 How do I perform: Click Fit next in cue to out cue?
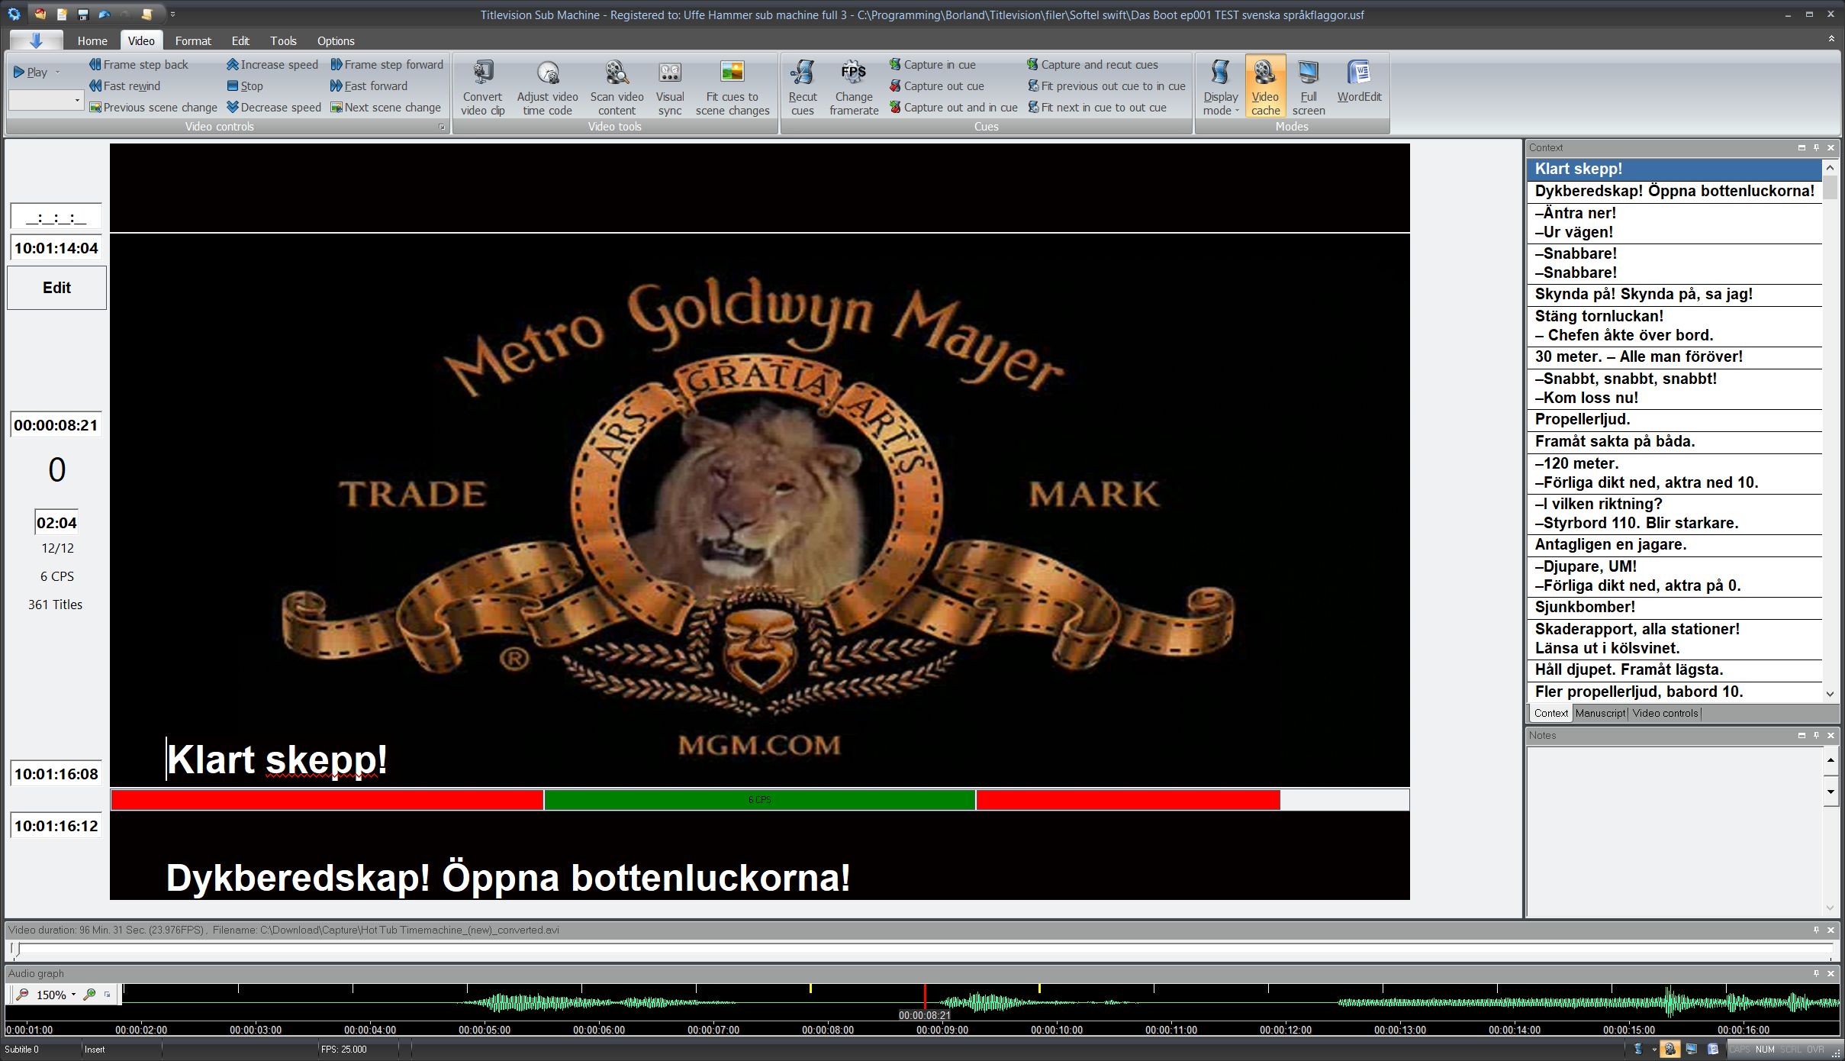click(1096, 107)
